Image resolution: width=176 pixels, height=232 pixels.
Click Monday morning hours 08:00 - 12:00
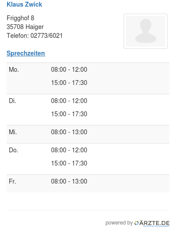click(69, 70)
